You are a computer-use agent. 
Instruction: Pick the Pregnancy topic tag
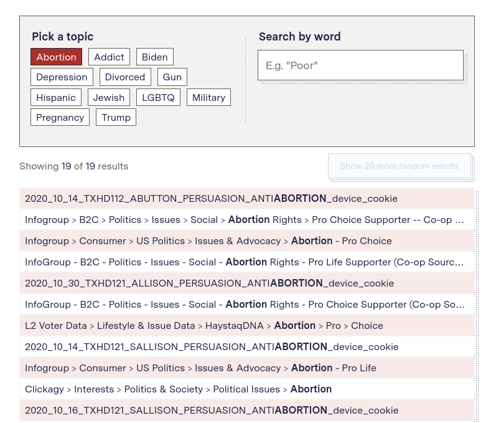[60, 118]
